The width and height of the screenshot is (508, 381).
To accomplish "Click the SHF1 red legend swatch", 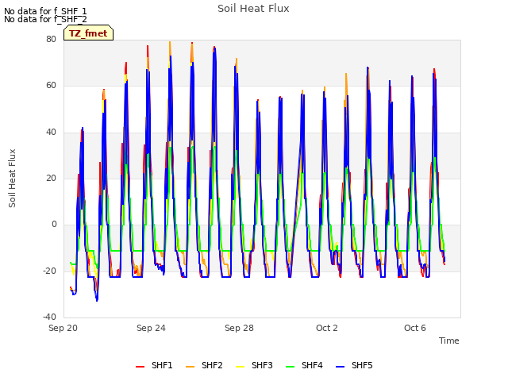I will tap(140, 367).
